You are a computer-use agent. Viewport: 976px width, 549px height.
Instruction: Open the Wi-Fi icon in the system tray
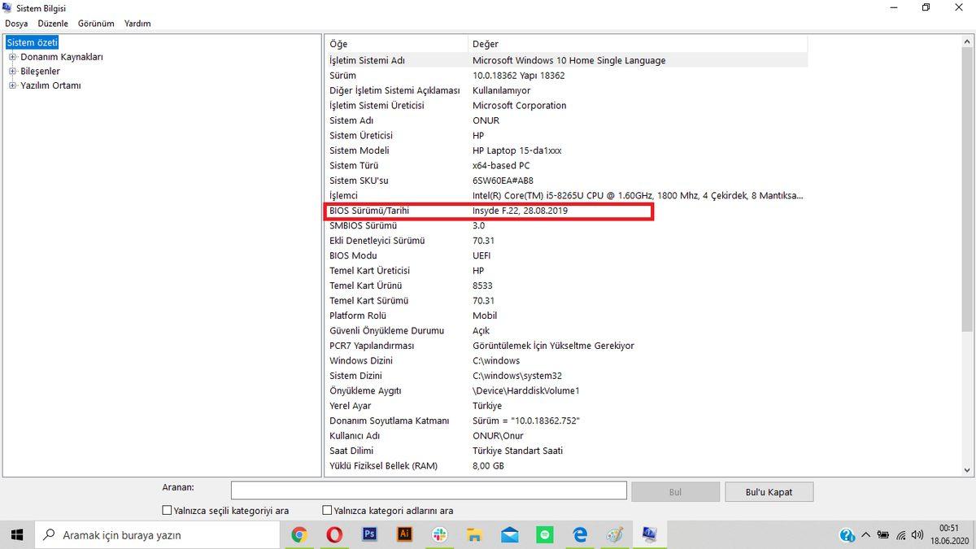coord(900,534)
